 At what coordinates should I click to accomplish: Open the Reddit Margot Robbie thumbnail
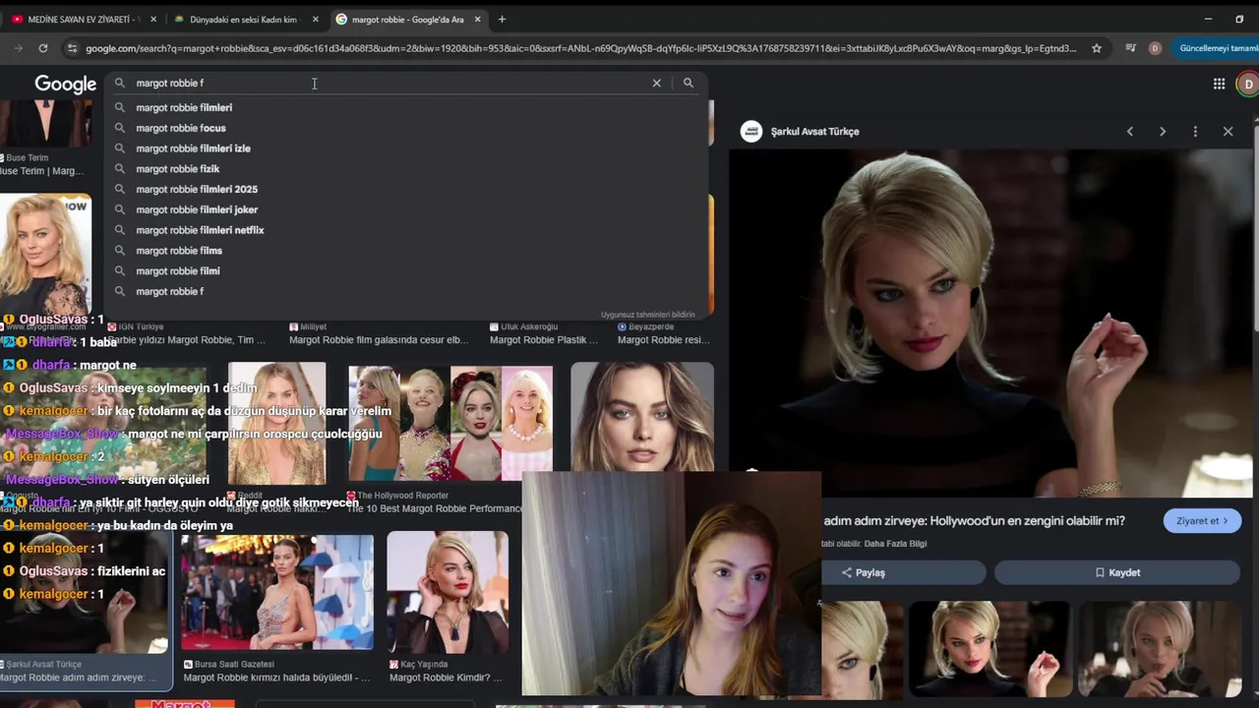pos(276,424)
